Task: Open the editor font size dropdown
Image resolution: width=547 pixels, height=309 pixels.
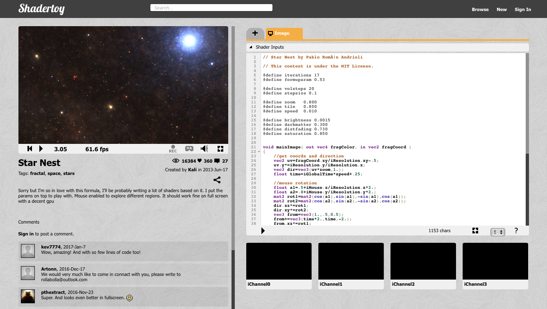Action: (497, 232)
